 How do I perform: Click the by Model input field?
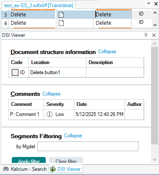88,147
